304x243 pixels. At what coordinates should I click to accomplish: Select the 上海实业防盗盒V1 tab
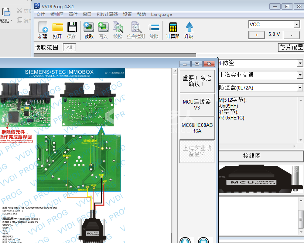tap(197, 151)
